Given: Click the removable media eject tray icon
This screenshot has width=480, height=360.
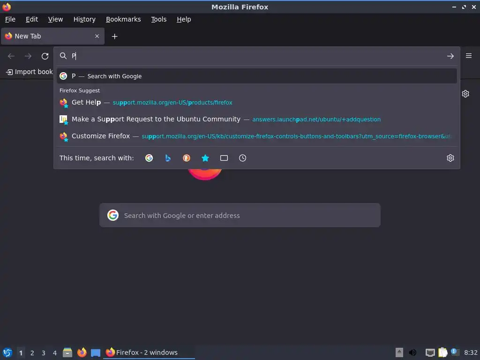Looking at the screenshot, I should 399,352.
